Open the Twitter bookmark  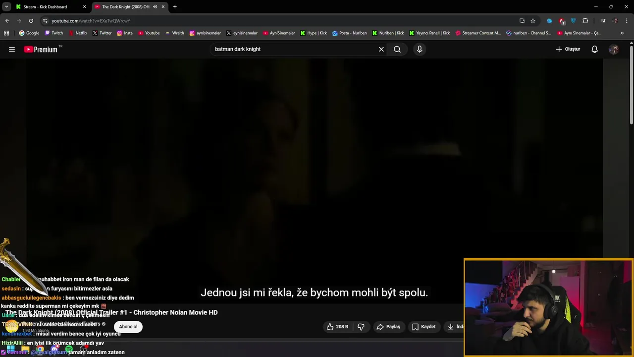coord(102,33)
